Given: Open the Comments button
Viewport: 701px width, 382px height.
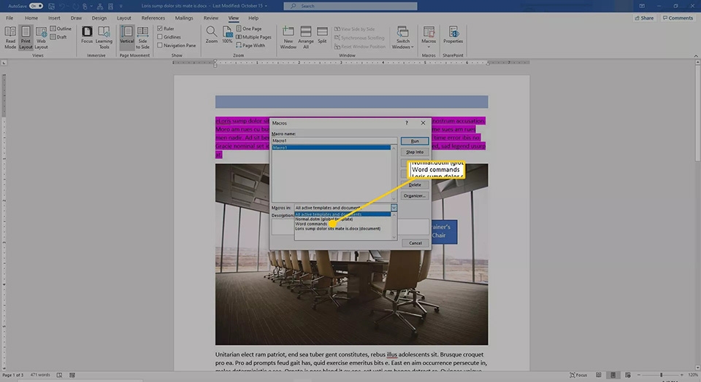Looking at the screenshot, I should point(678,17).
